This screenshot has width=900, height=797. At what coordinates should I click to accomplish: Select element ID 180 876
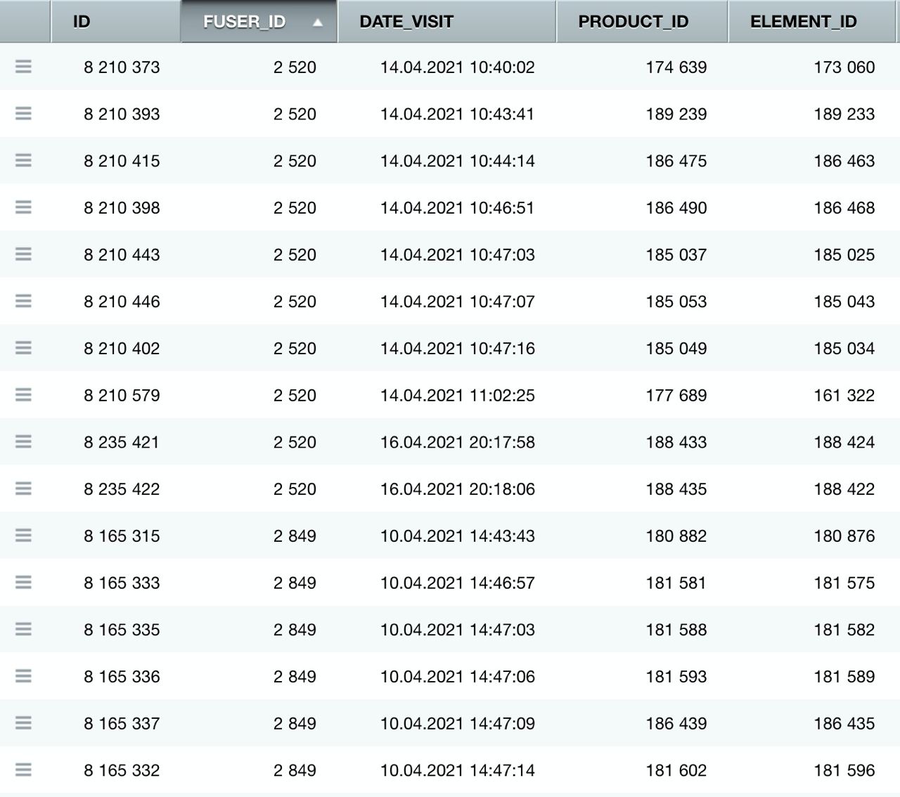click(x=844, y=536)
